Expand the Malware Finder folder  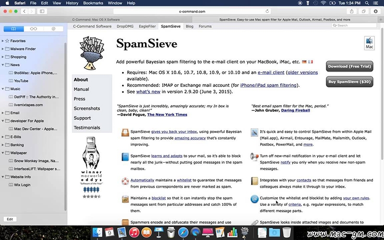click(3, 49)
